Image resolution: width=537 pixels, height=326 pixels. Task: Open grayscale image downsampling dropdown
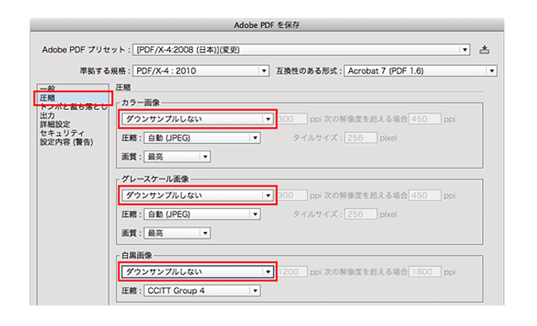197,196
